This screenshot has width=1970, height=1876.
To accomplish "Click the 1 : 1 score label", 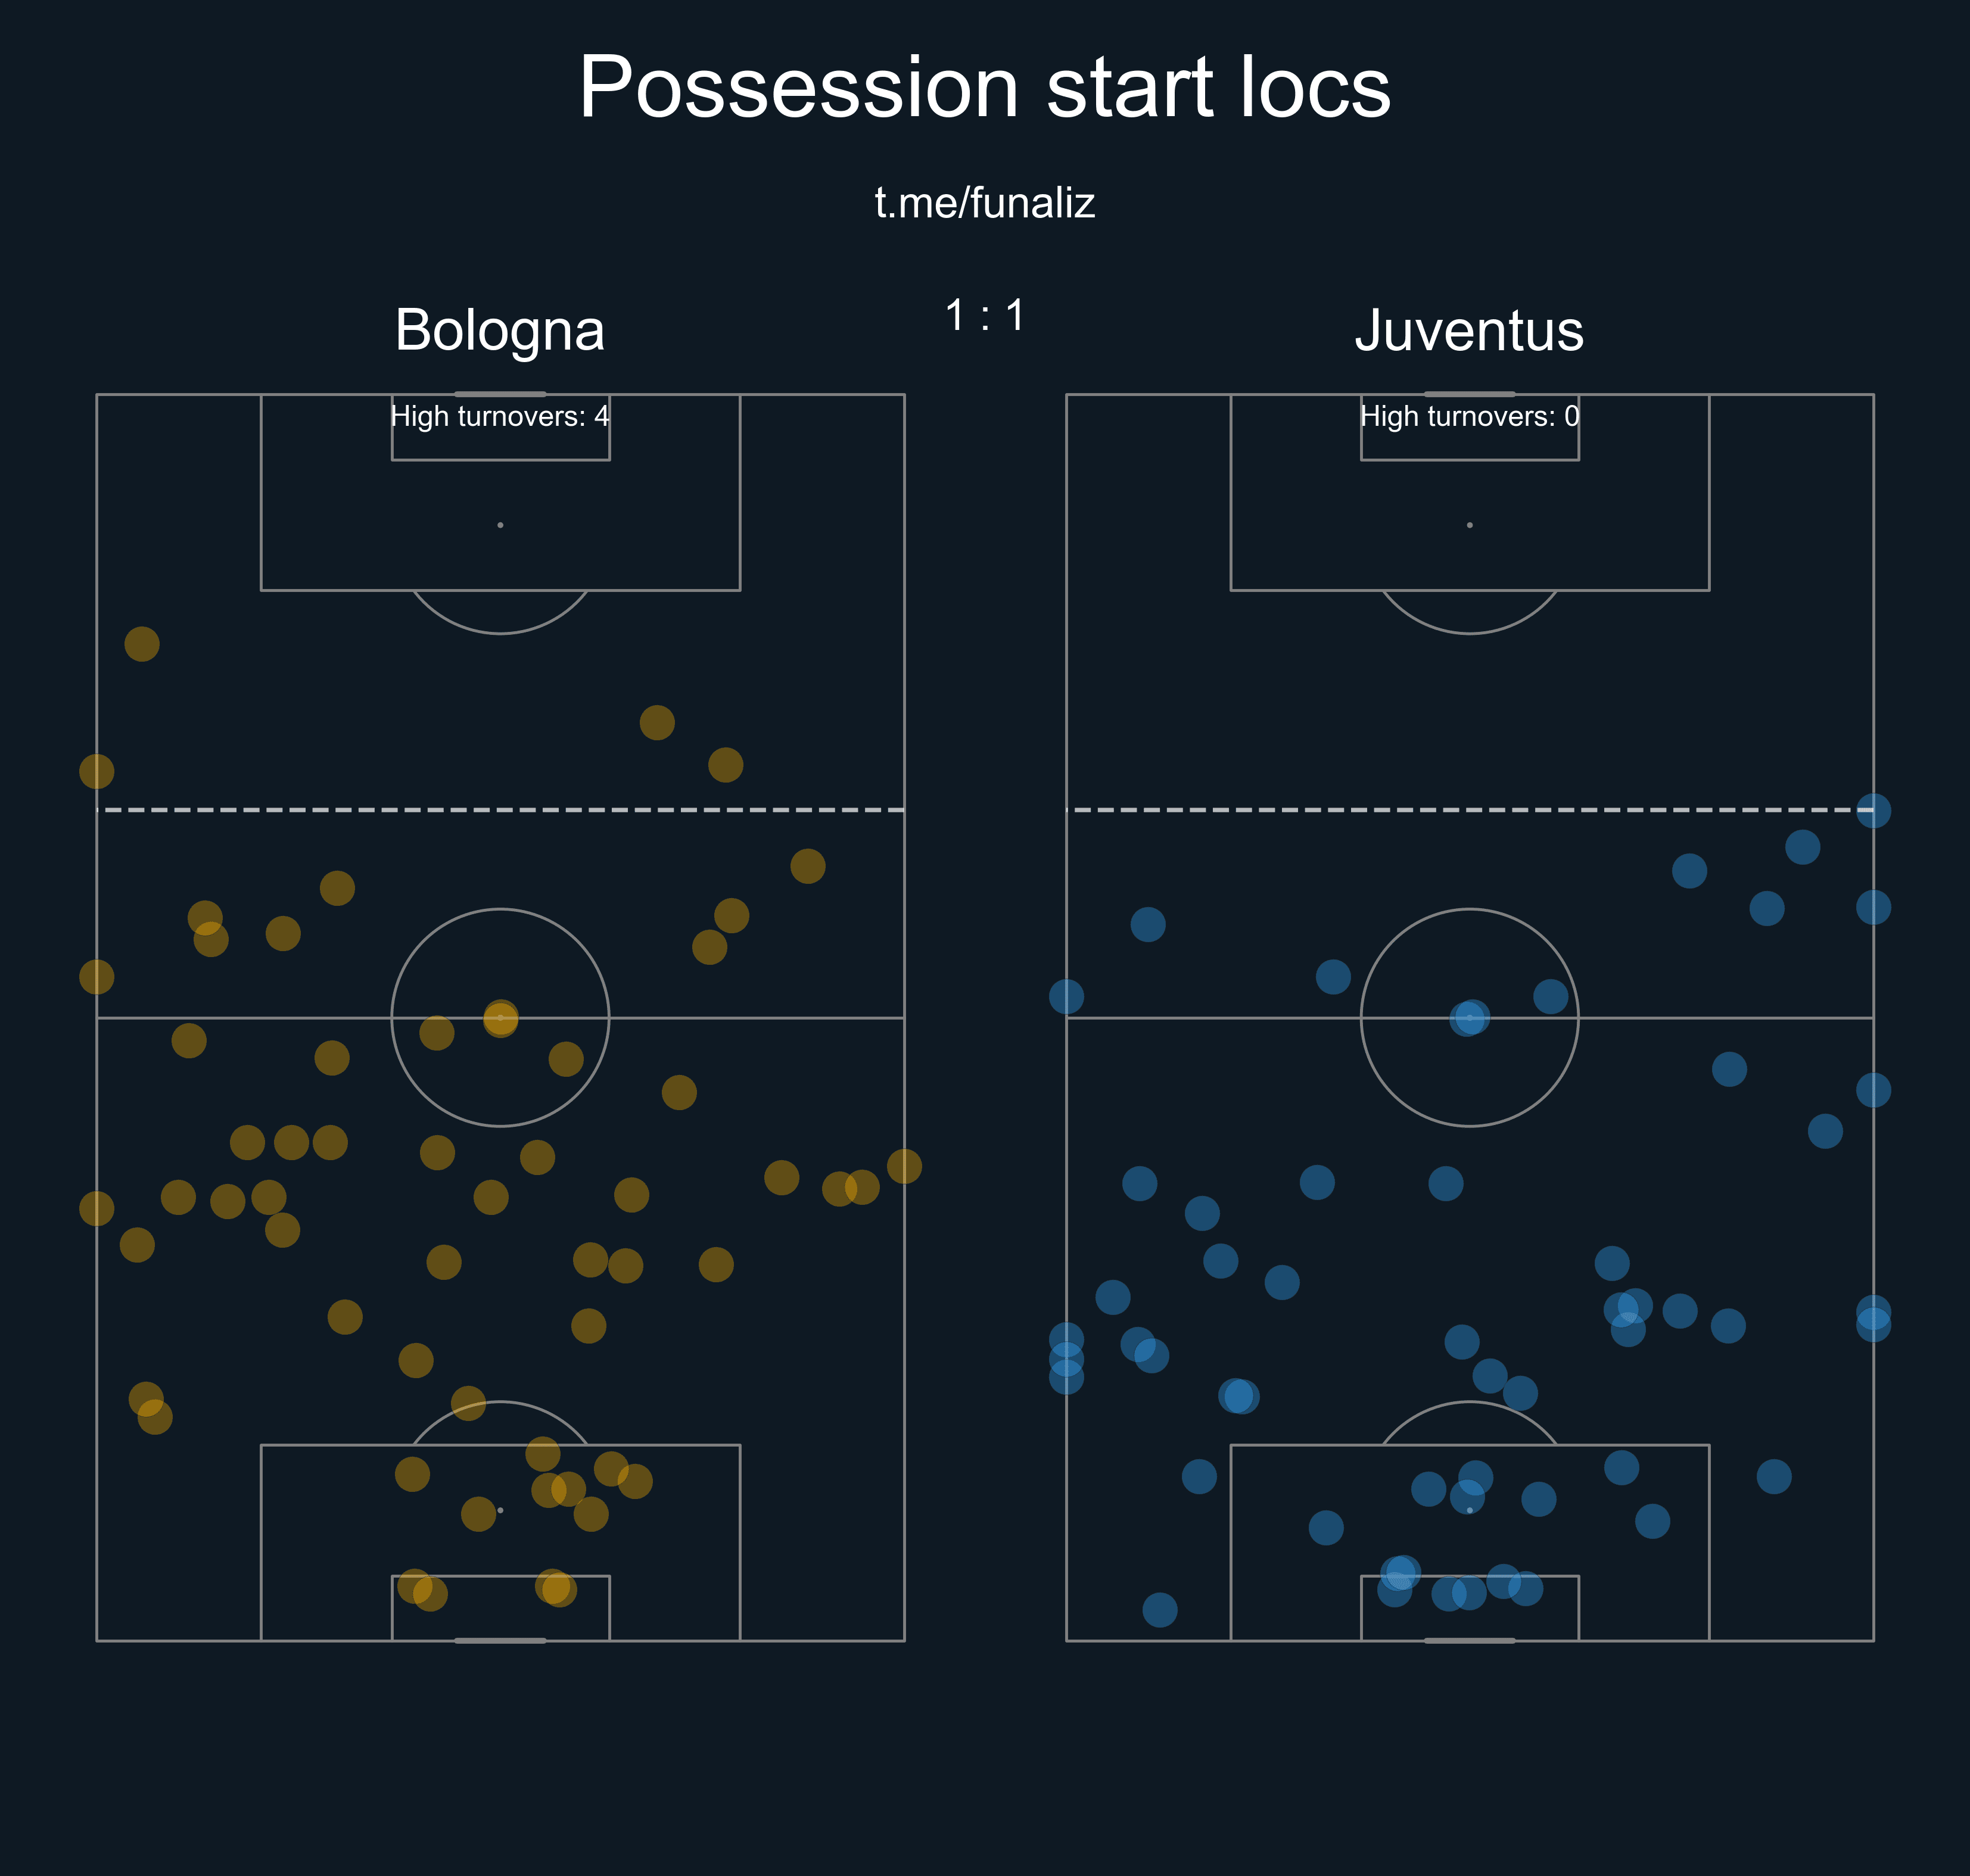I will (985, 316).
